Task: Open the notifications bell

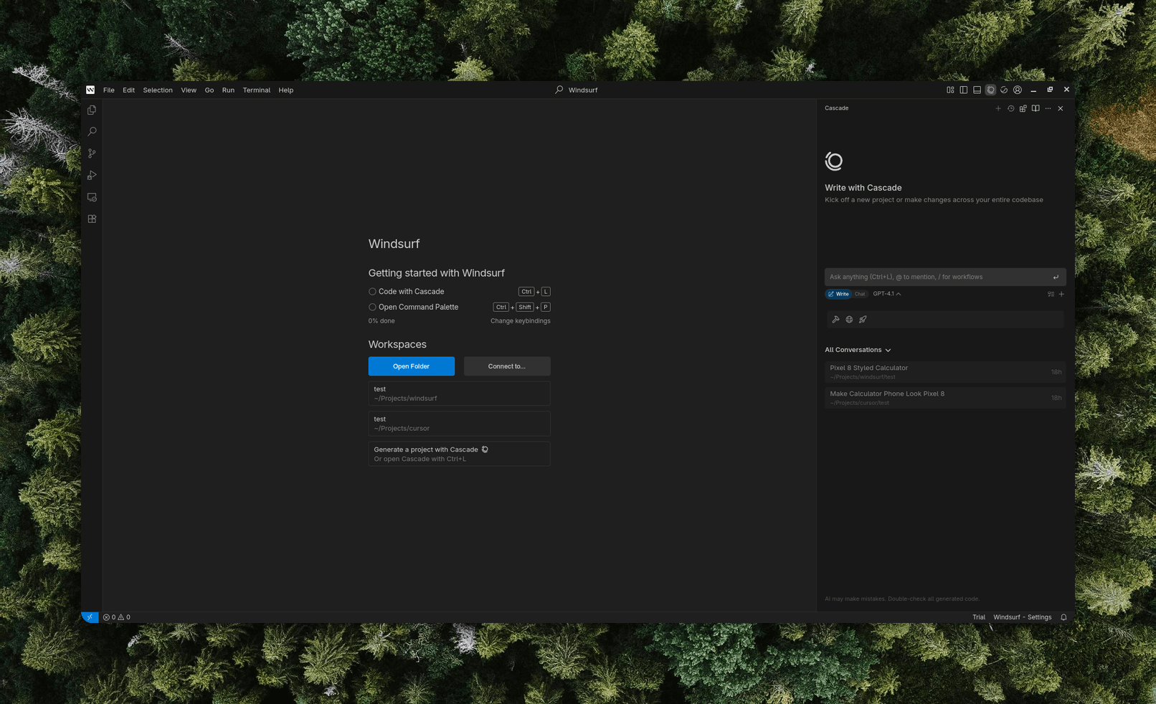Action: pyautogui.click(x=1064, y=617)
